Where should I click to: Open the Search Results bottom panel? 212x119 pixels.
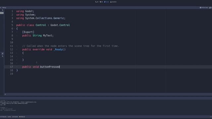click(x=3, y=117)
